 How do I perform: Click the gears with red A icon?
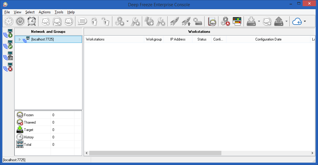coord(225,21)
